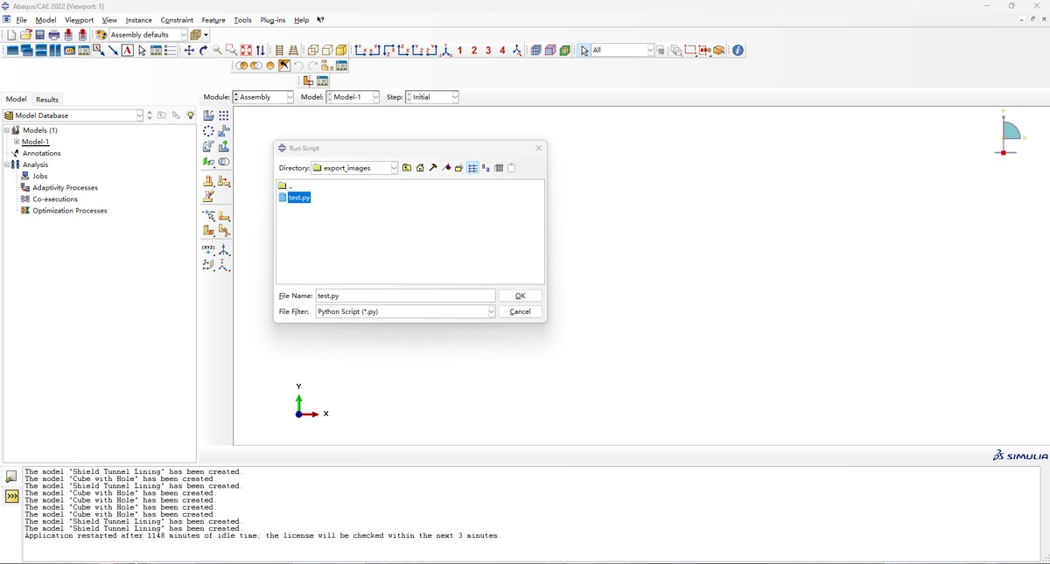
Task: Toggle list view mode in Run Script
Action: point(472,168)
